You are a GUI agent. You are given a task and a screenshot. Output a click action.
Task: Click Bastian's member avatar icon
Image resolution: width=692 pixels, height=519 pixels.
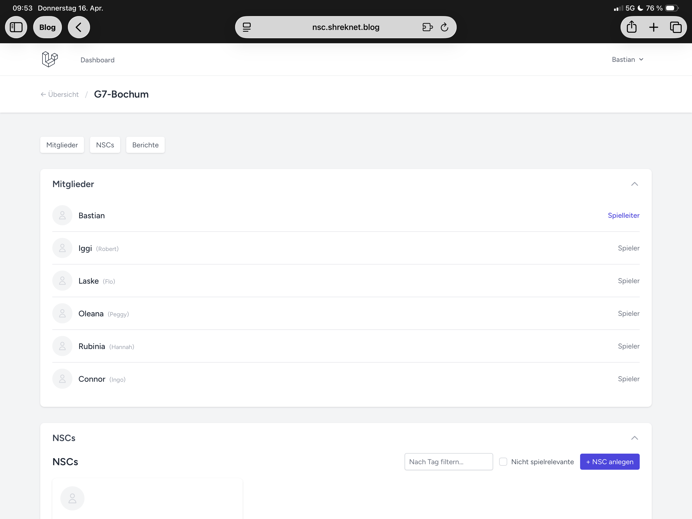[62, 215]
